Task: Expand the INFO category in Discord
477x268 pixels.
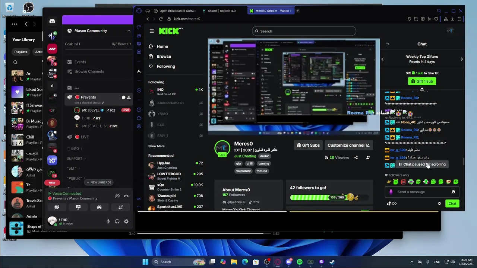Action: 75,149
